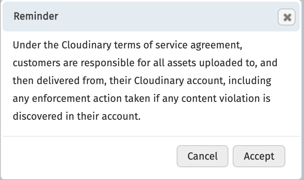Click the 'discovered in their account' line

(76, 116)
